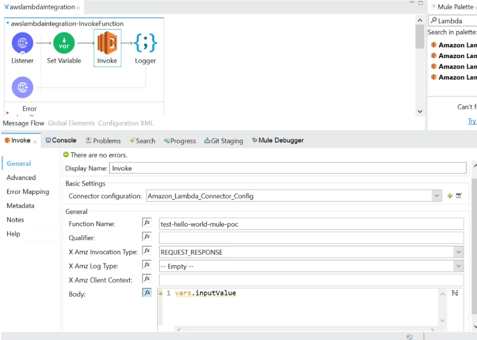The image size is (477, 340).
Task: Switch to the Global Elements view
Action: [x=71, y=123]
